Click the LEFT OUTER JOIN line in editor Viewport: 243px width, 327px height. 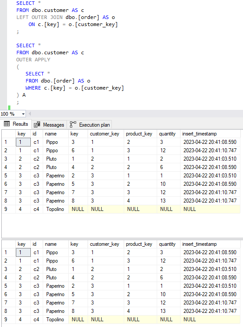(x=66, y=17)
